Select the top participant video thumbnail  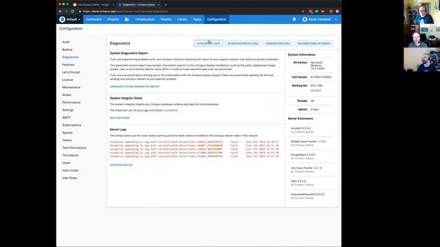click(x=421, y=12)
